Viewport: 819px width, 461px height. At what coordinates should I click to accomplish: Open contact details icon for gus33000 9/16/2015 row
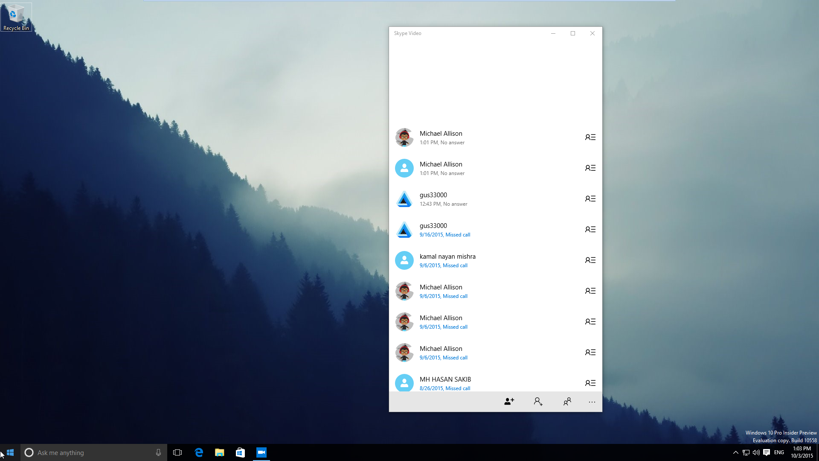(x=590, y=229)
